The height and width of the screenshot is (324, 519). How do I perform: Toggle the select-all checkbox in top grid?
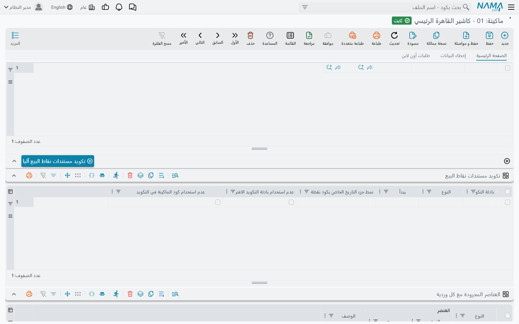click(x=508, y=68)
